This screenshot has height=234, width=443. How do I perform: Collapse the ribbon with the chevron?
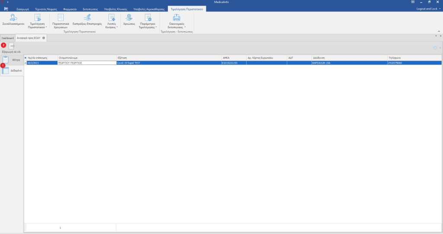tap(439, 31)
